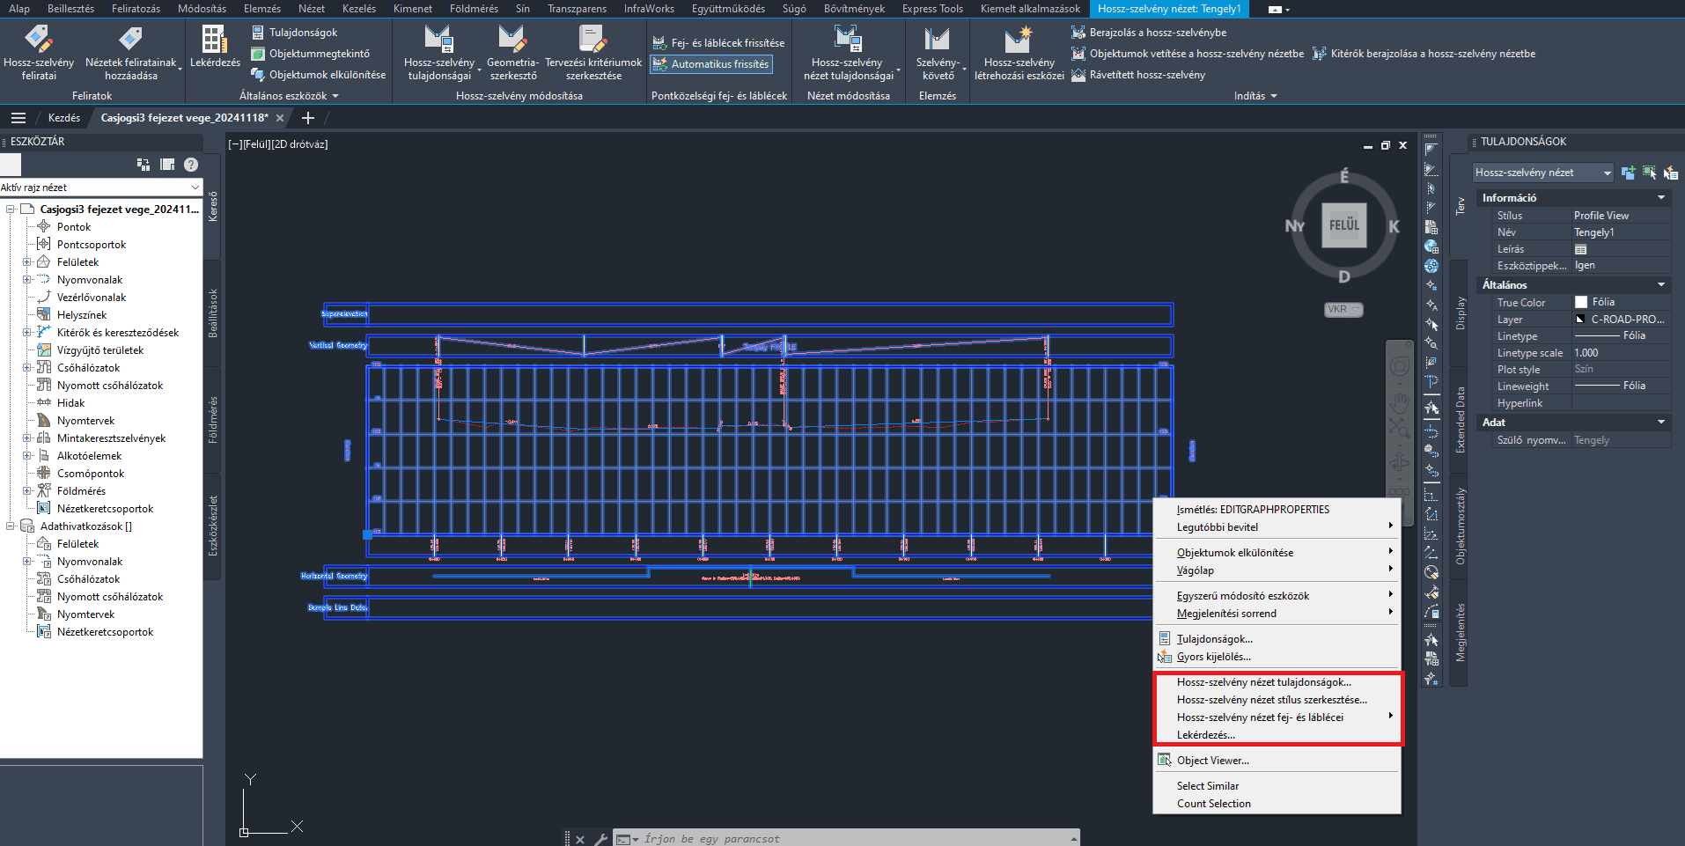Click the Név value Tengely1 field
Image resolution: width=1685 pixels, height=846 pixels.
[1621, 232]
